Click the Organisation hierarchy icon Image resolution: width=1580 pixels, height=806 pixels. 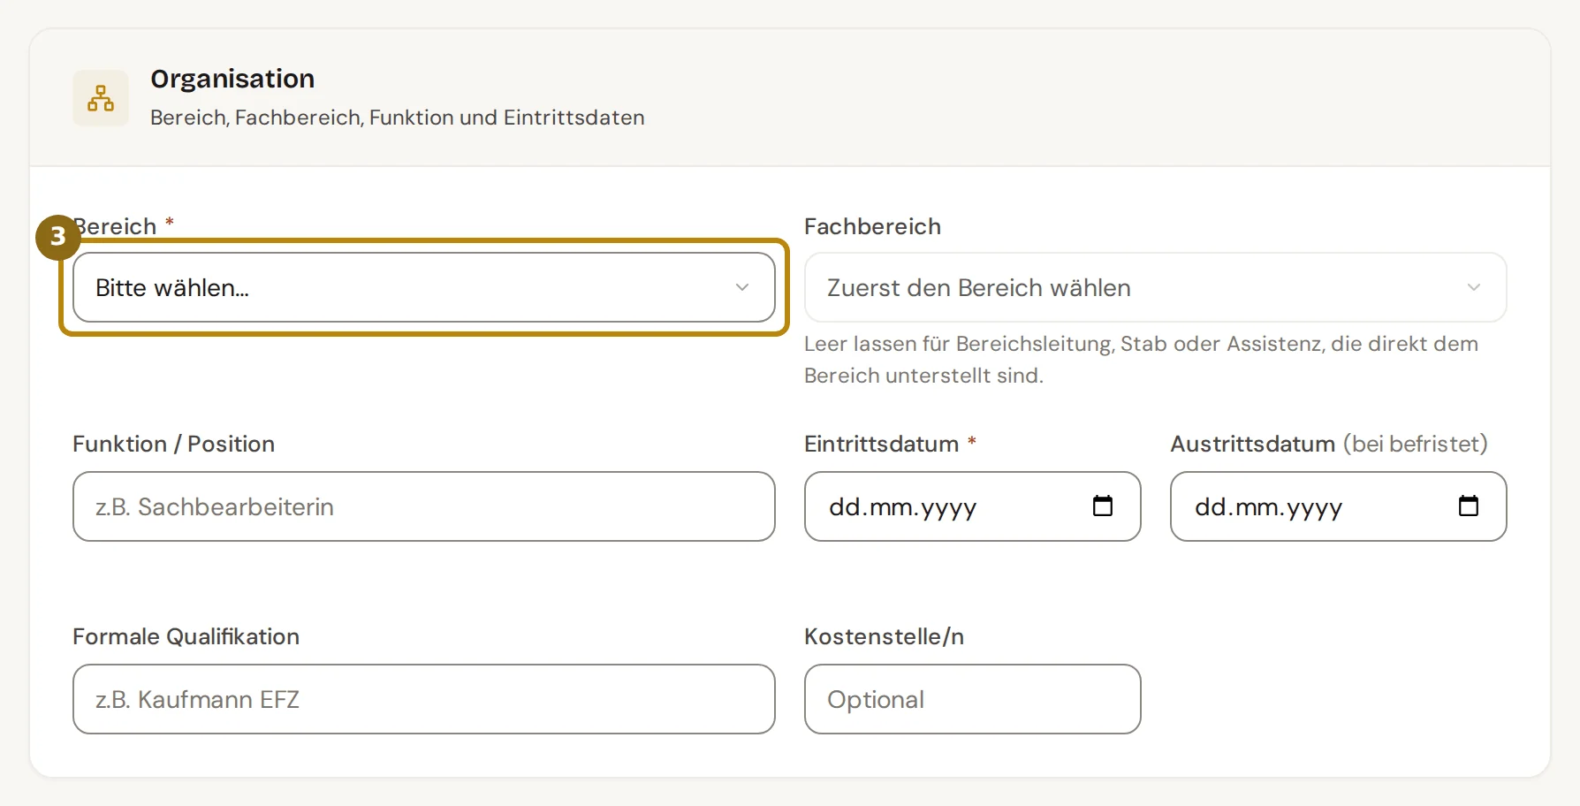101,98
